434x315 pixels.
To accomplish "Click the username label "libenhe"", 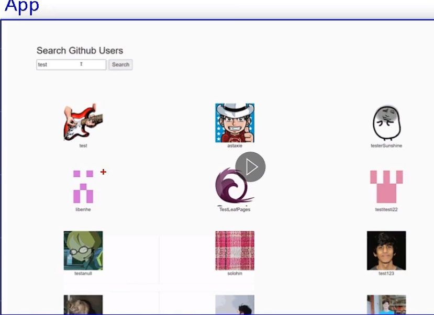I will coord(83,210).
